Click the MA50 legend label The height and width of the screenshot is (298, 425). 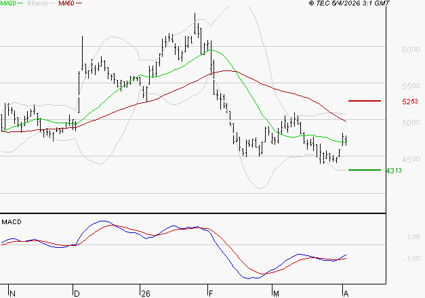(x=66, y=3)
